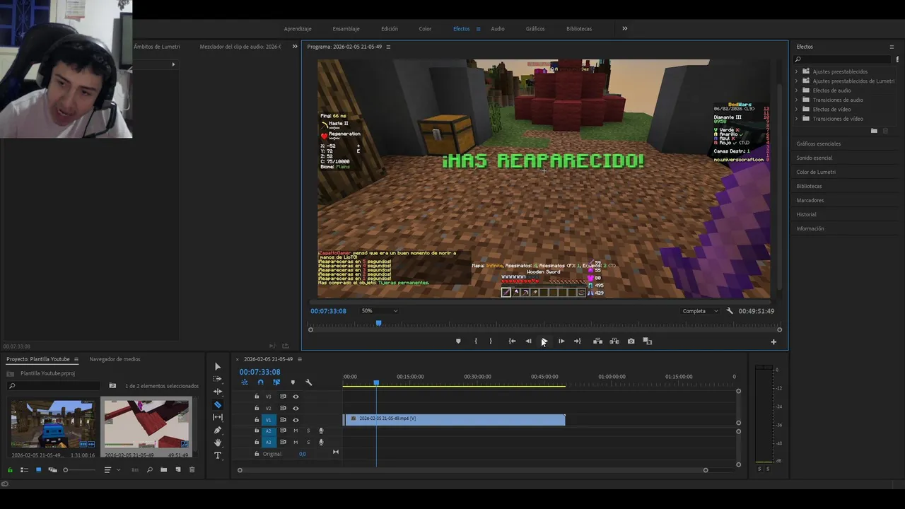
Task: Switch to Ensamblaje workspace
Action: click(x=346, y=29)
